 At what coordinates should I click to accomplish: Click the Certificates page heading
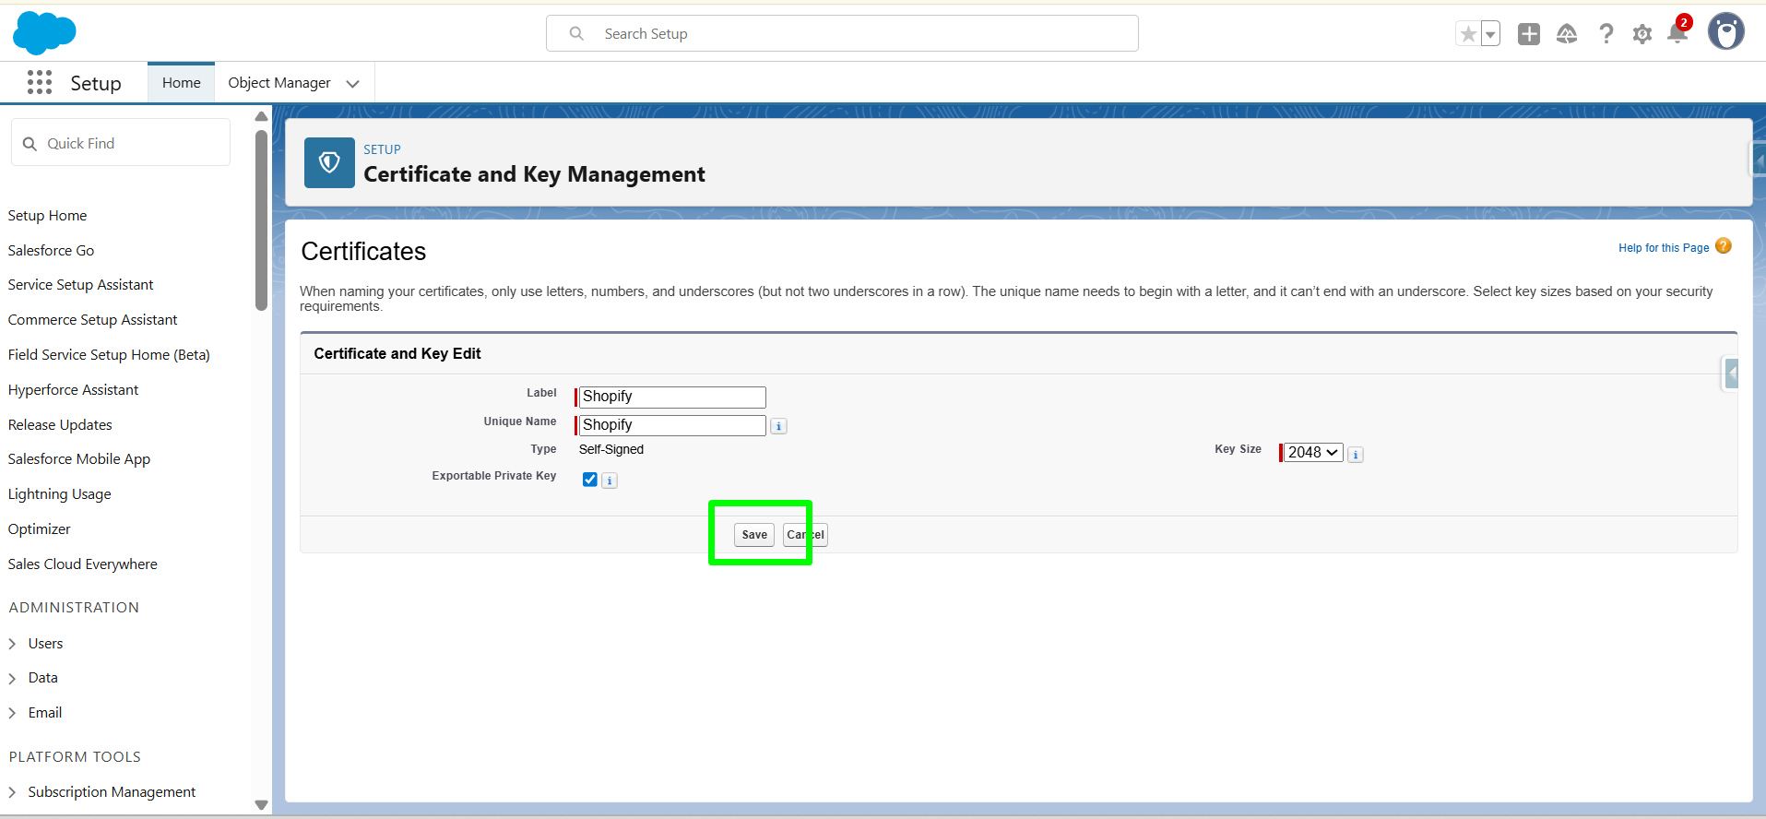pyautogui.click(x=363, y=252)
